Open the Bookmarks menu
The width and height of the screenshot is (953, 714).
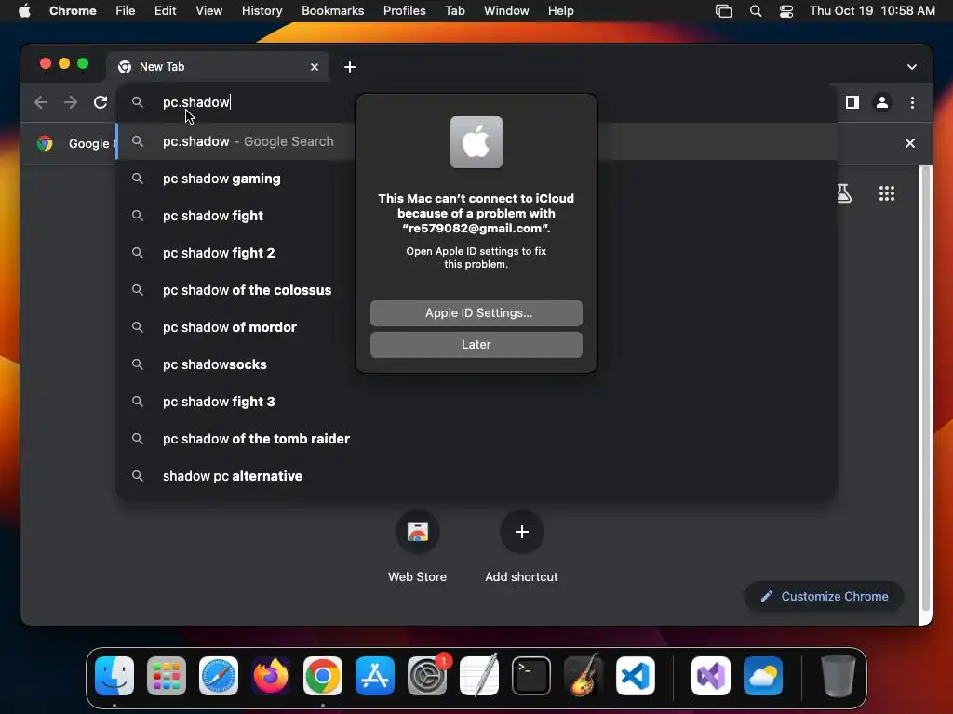click(x=332, y=11)
